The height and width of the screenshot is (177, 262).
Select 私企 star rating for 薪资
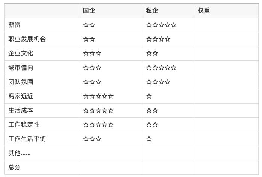pyautogui.click(x=161, y=25)
